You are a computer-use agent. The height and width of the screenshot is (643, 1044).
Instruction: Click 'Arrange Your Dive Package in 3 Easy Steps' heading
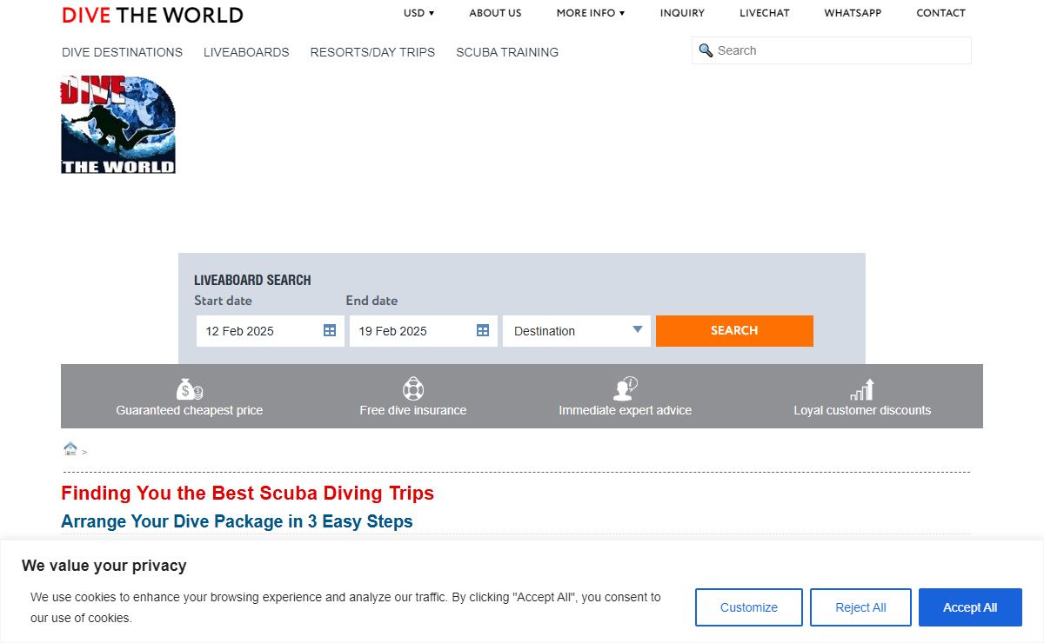pos(237,521)
